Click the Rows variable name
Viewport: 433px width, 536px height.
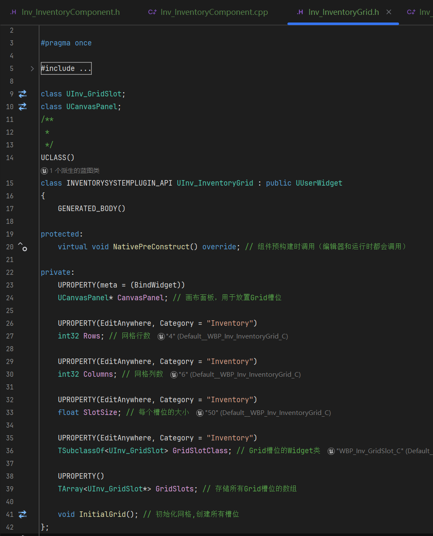(92, 336)
